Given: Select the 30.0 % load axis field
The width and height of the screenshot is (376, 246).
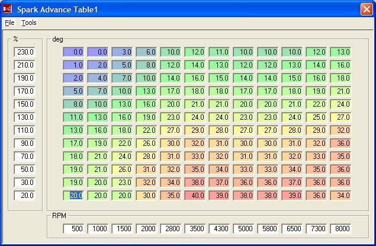Looking at the screenshot, I should point(25,183).
